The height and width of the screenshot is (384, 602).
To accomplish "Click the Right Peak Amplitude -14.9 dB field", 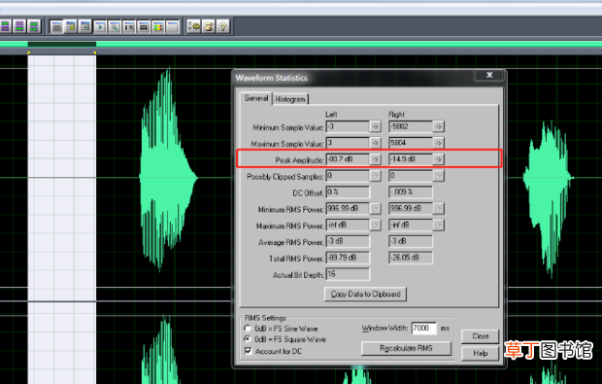I will (x=411, y=159).
